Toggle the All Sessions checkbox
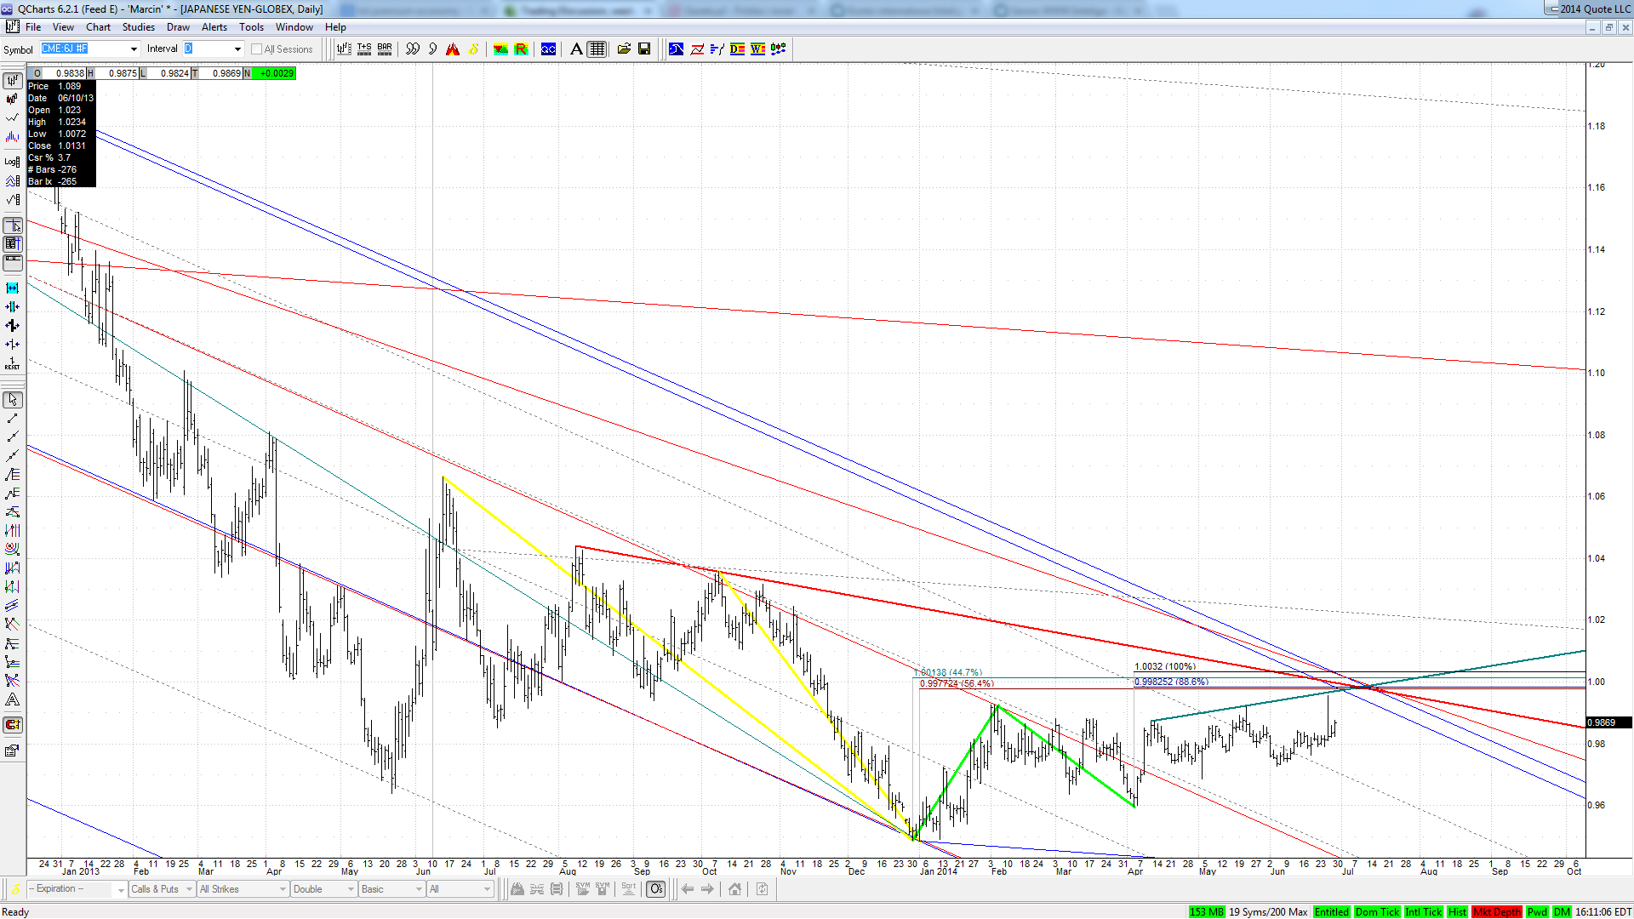Screen dimensions: 1634x919 click(256, 49)
